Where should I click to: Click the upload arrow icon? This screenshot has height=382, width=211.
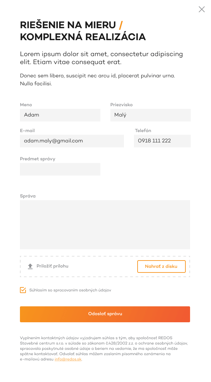tap(30, 266)
